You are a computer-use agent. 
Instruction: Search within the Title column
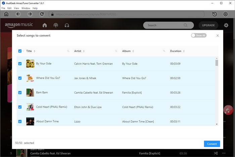pyautogui.click(x=68, y=51)
